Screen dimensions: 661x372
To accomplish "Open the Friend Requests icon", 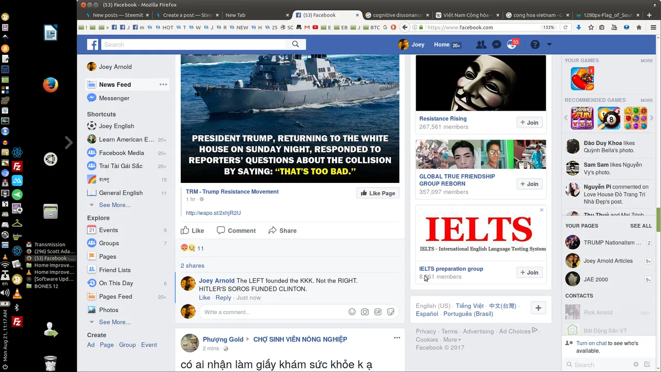I will coord(481,45).
